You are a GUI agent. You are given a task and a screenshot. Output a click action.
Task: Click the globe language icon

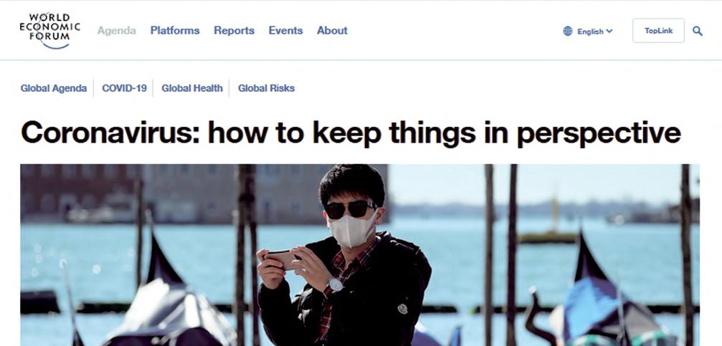point(568,32)
